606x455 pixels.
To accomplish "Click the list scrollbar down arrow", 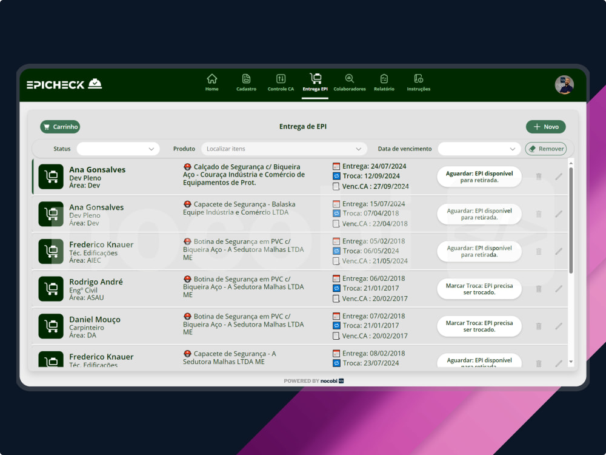I will pos(571,362).
